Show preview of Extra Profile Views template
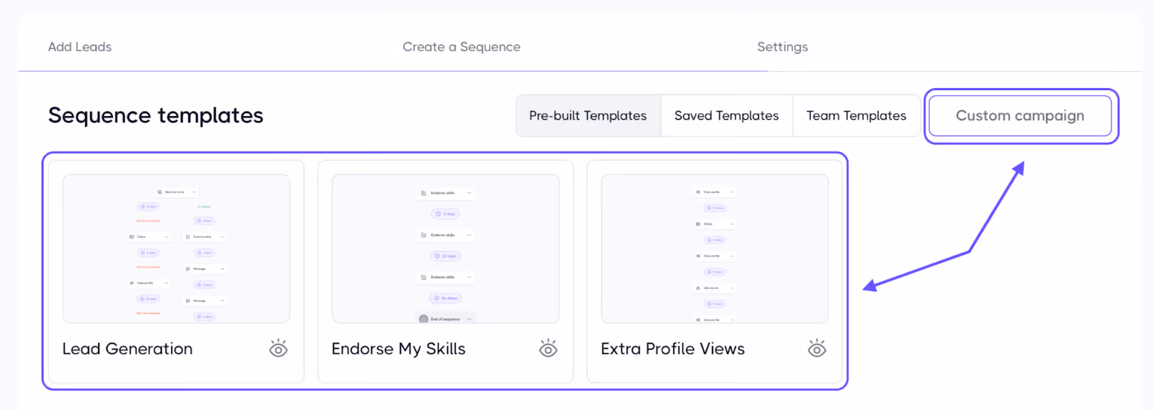 (816, 349)
